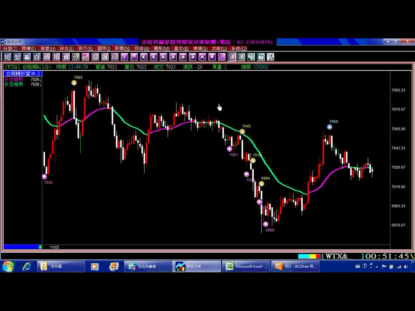Click the 商 toolbar icon
Image resolution: width=415 pixels, height=311 pixels.
coord(46,57)
